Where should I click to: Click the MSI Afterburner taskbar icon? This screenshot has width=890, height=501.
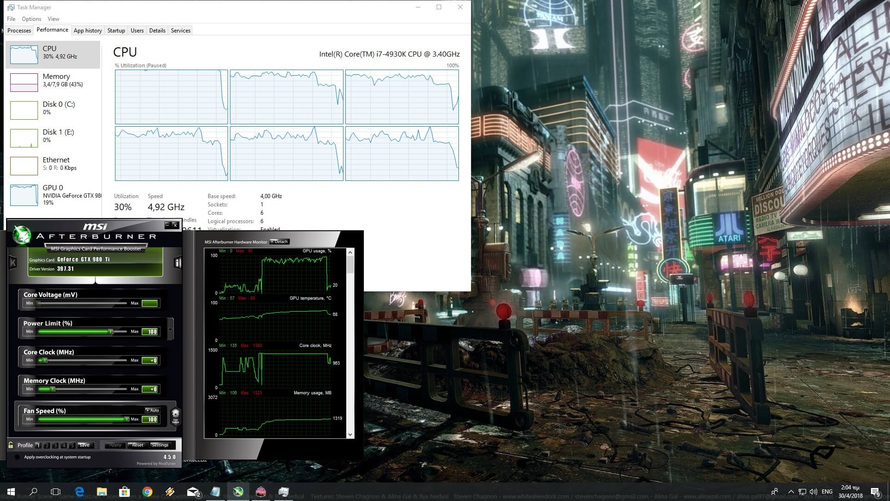[238, 492]
